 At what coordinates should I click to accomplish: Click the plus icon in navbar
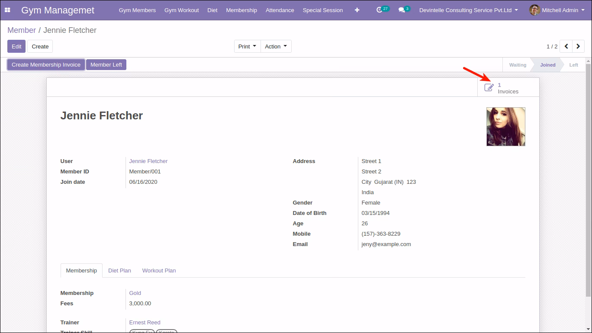[357, 10]
